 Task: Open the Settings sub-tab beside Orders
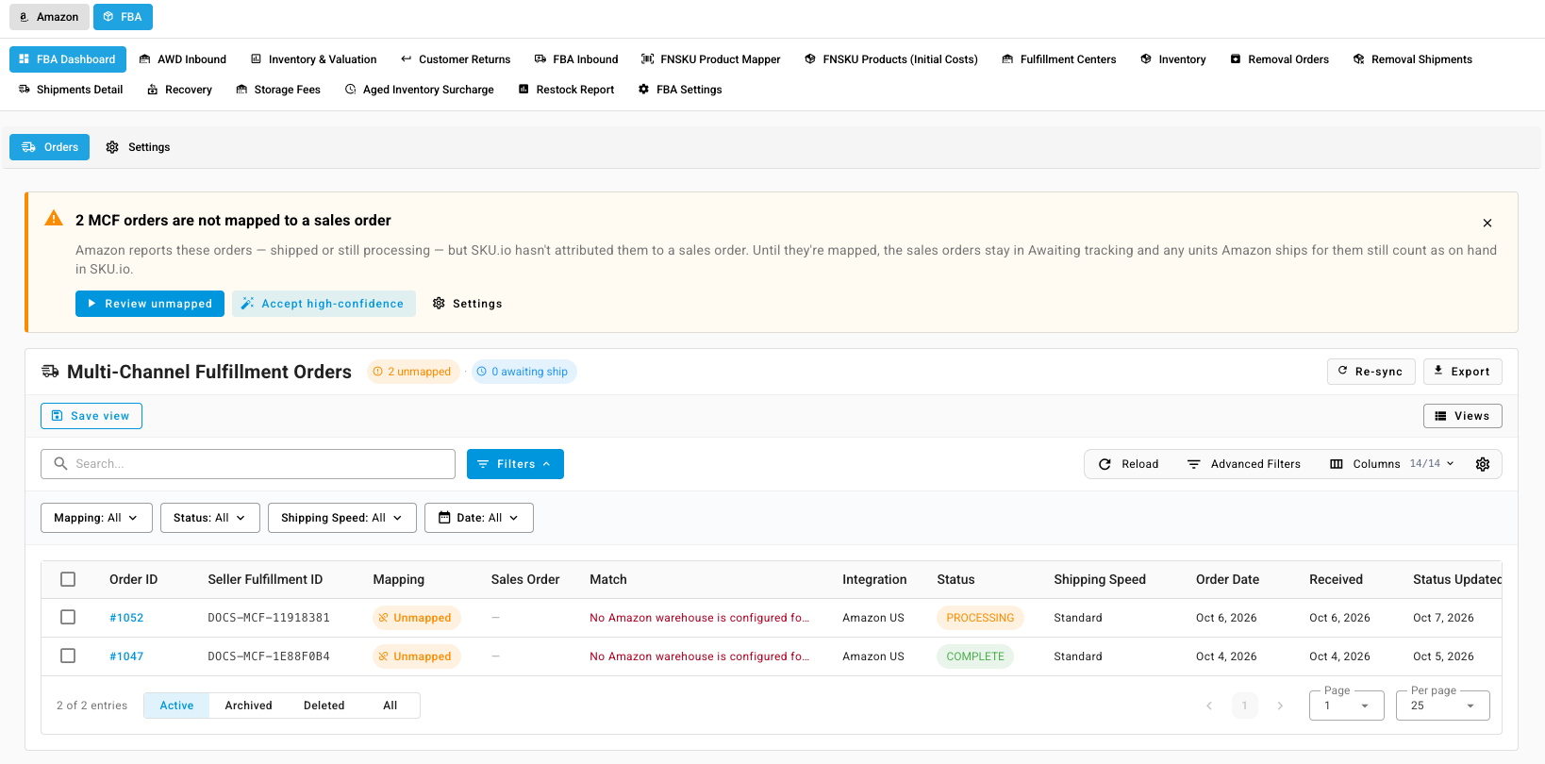click(x=139, y=147)
